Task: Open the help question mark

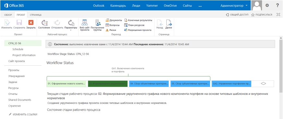Action: click(x=277, y=5)
